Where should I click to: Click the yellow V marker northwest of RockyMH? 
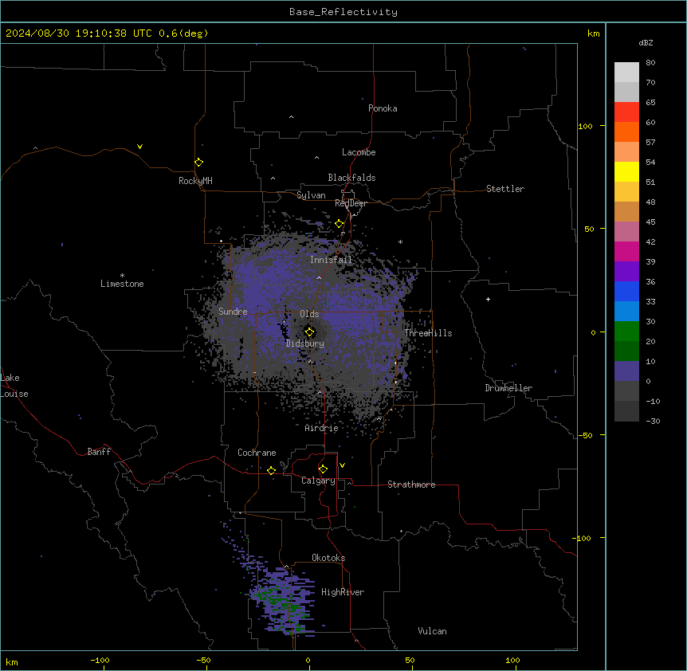pyautogui.click(x=139, y=147)
